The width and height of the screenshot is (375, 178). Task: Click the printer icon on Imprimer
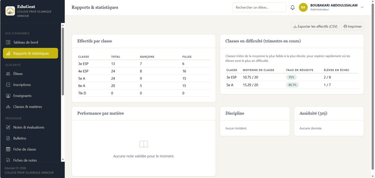tap(345, 27)
